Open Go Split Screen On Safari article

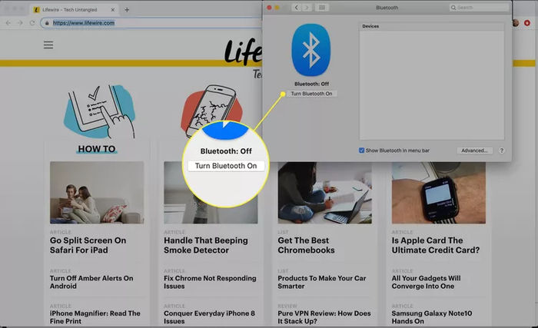[88, 245]
